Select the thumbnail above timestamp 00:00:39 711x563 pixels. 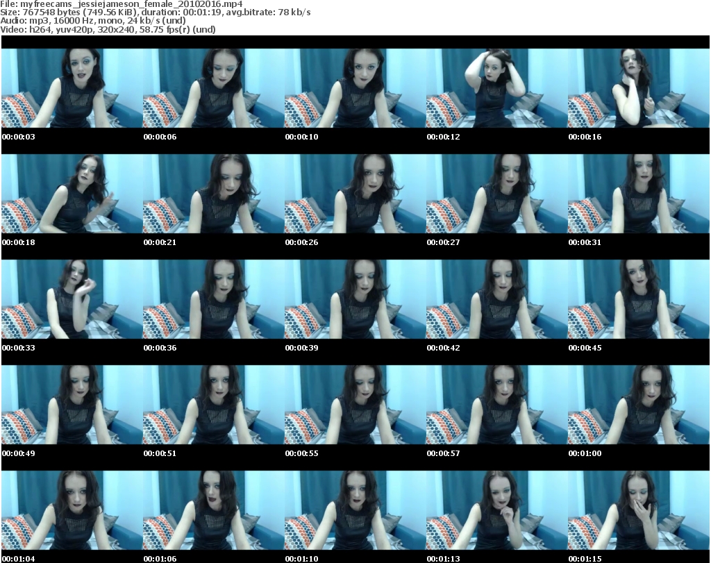click(x=355, y=299)
